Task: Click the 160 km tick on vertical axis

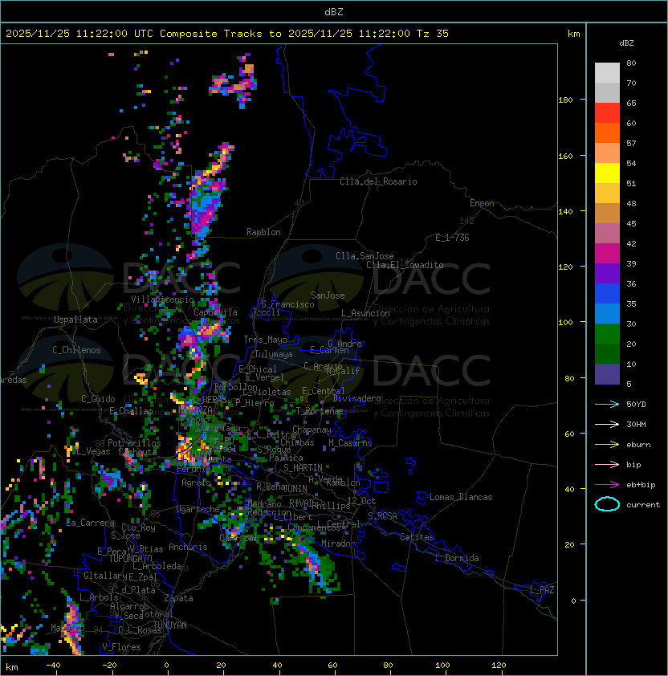Action: pos(565,156)
